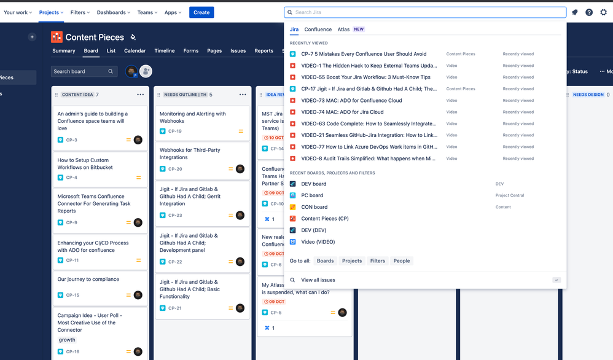Screen dimensions: 613x360
Task: Open card Our journey to compliance
Action: click(100, 288)
